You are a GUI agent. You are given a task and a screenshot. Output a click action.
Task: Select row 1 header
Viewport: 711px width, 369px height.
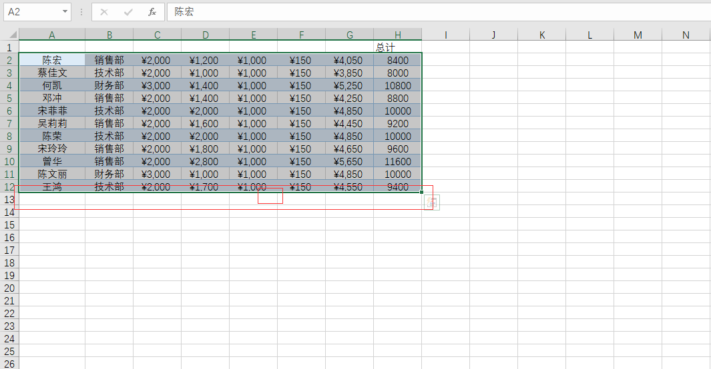coord(9,47)
